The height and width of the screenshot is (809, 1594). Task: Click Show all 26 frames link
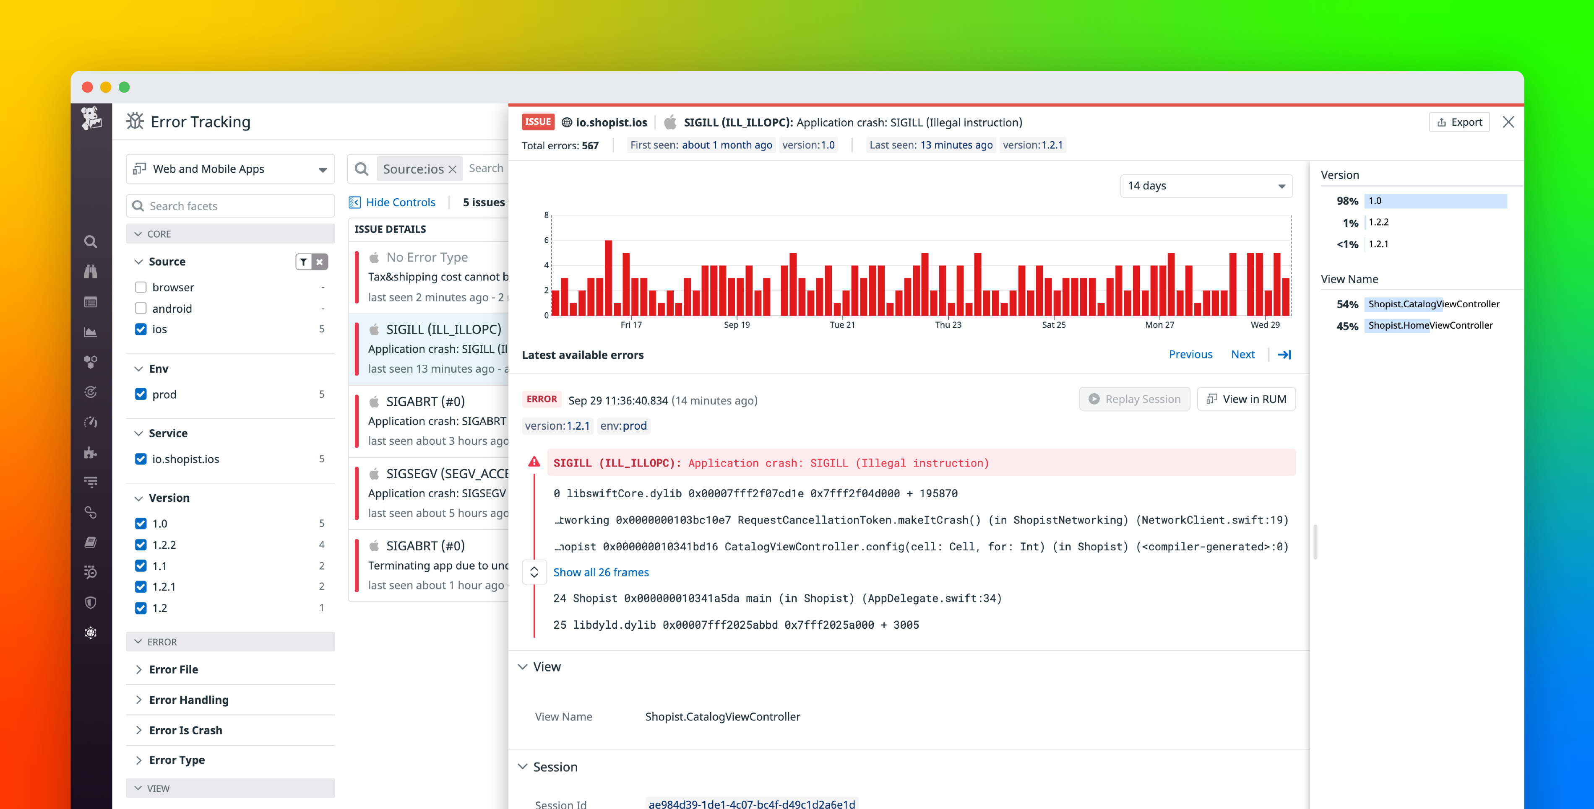pyautogui.click(x=601, y=572)
